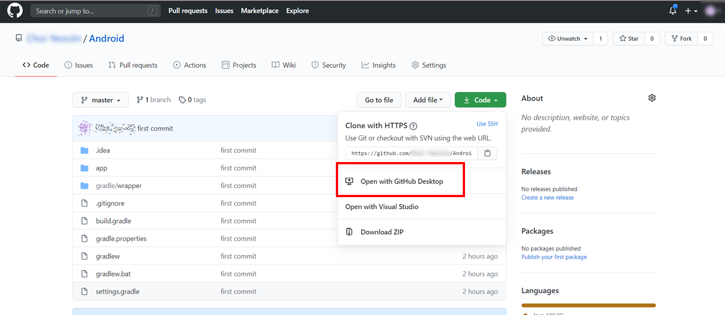Open the settings.gradle file name
This screenshot has height=315, width=725.
pyautogui.click(x=117, y=291)
